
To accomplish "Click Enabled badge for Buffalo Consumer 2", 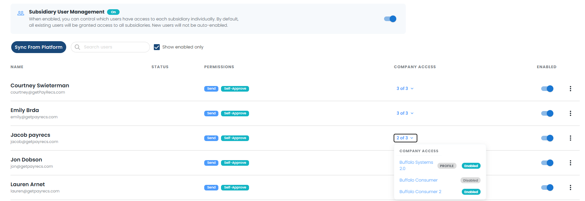I will click(471, 192).
